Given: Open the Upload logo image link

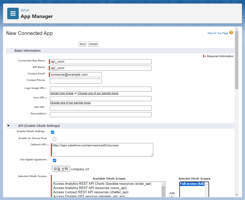Looking at the screenshot, I should [61, 93].
